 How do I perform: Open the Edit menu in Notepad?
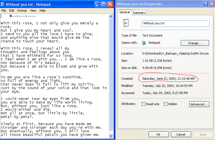coord(12,11)
